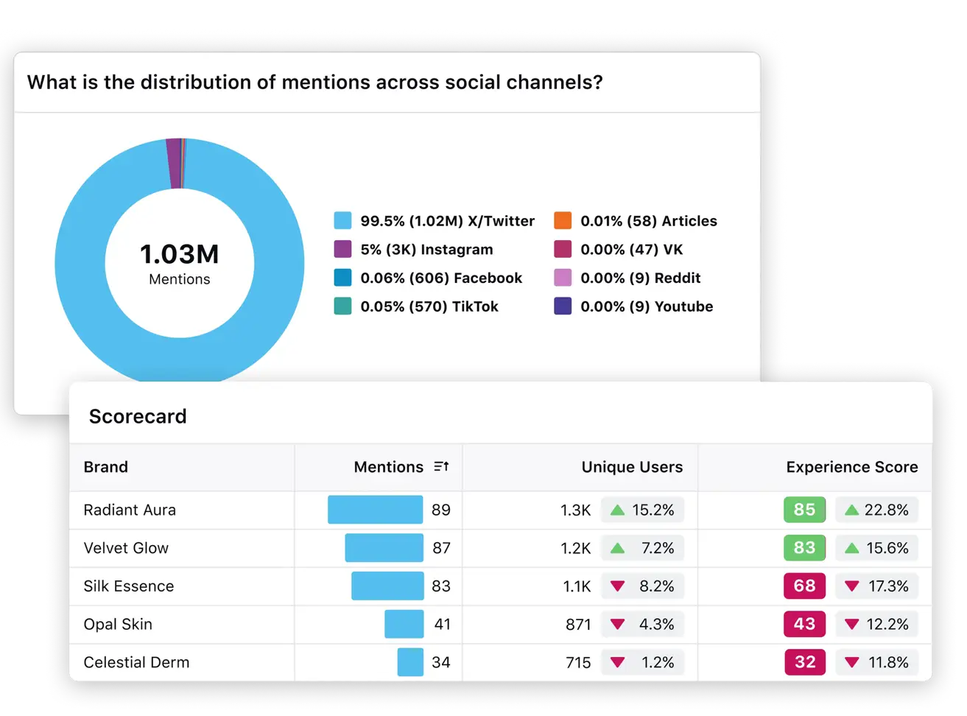The height and width of the screenshot is (716, 967).
Task: Click the Articles orange legend icon
Action: (x=563, y=220)
